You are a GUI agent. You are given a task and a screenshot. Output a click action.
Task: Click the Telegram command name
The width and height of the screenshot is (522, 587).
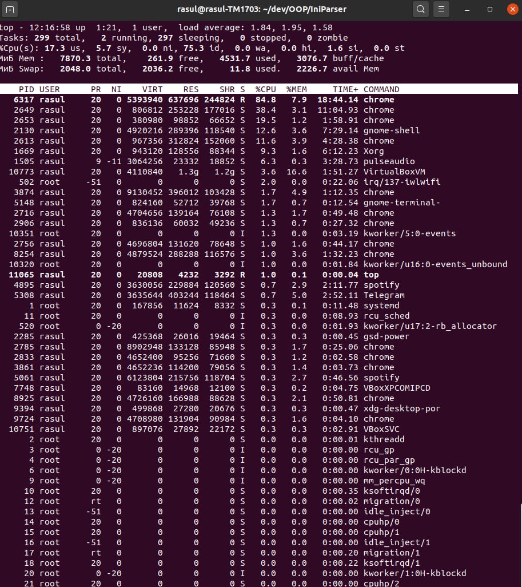[384, 295]
